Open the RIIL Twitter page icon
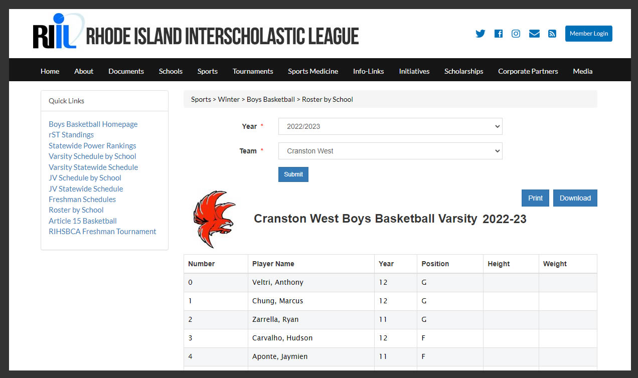638x378 pixels. point(481,34)
